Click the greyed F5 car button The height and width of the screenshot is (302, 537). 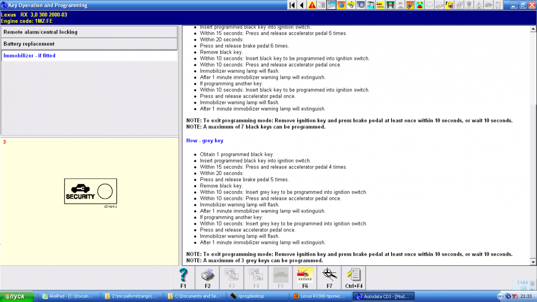[281, 278]
